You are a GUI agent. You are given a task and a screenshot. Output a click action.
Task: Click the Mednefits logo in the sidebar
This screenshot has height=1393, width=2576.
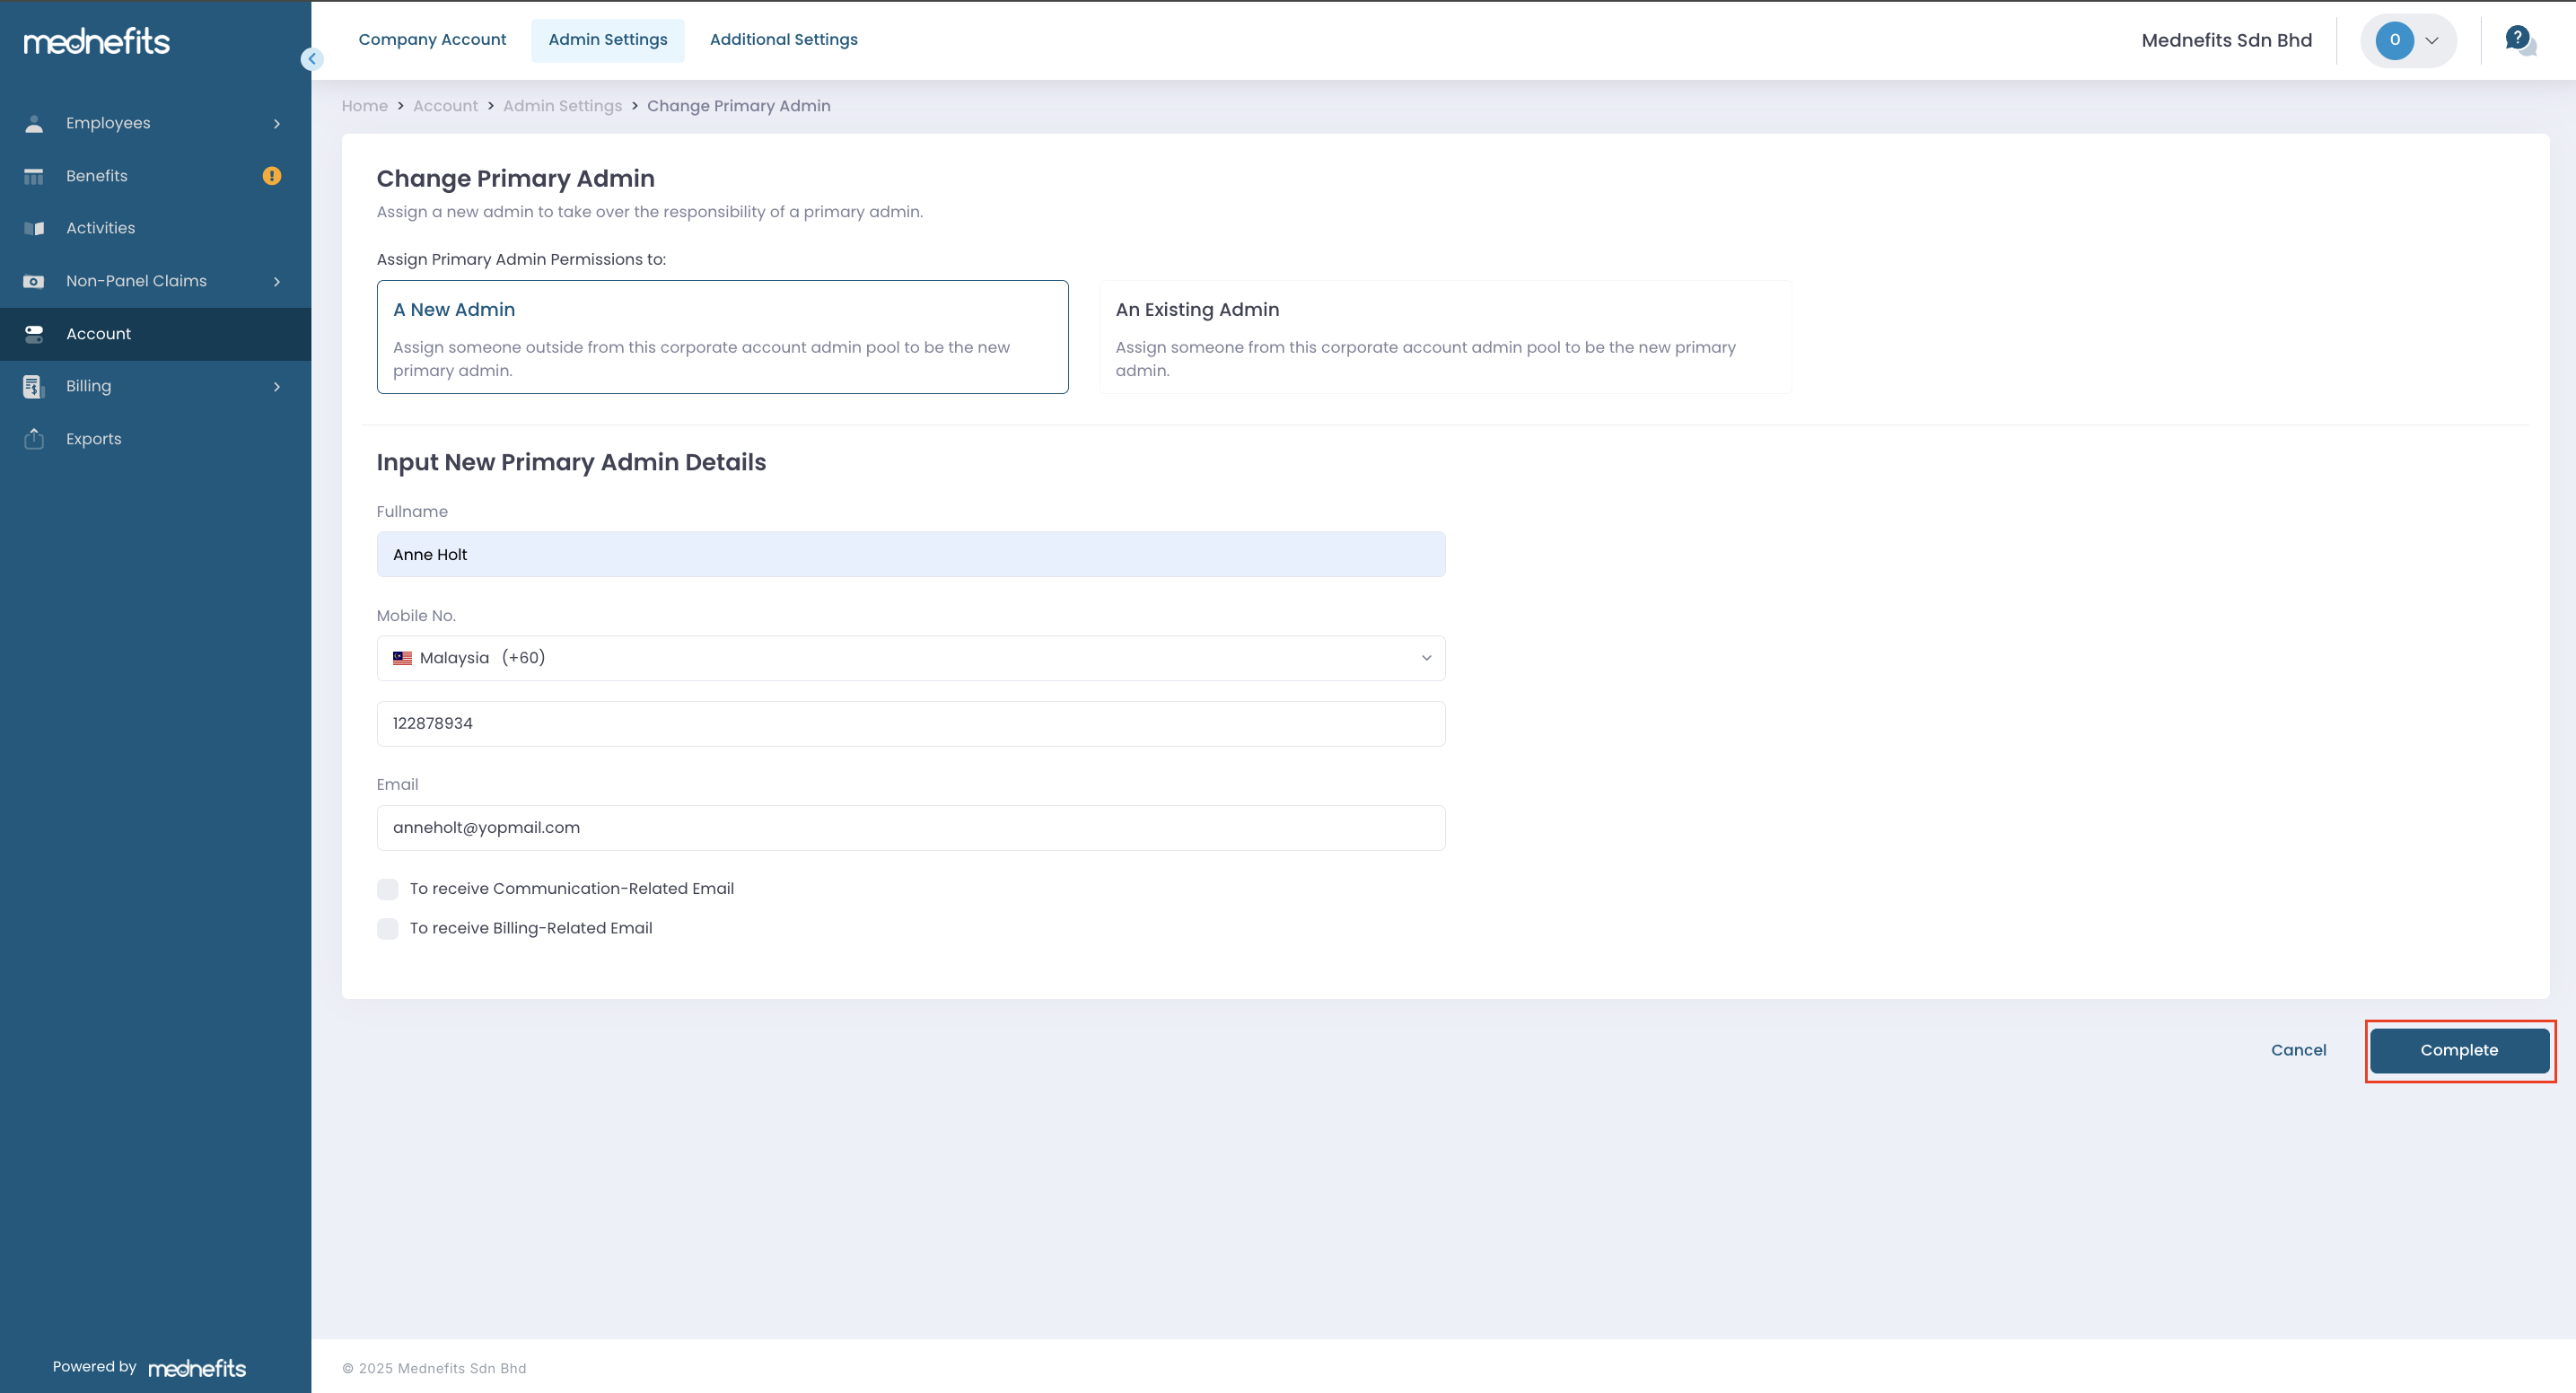coord(97,41)
